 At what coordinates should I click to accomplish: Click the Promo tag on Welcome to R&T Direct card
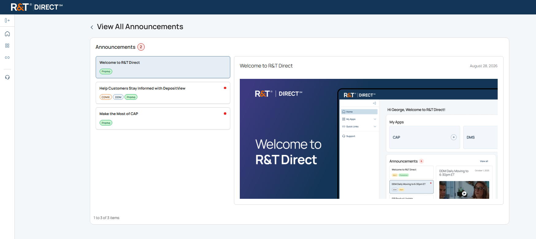pyautogui.click(x=106, y=71)
